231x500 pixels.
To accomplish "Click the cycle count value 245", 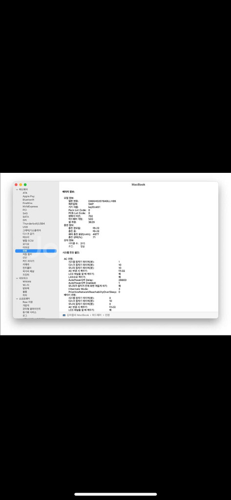I will tap(83, 243).
